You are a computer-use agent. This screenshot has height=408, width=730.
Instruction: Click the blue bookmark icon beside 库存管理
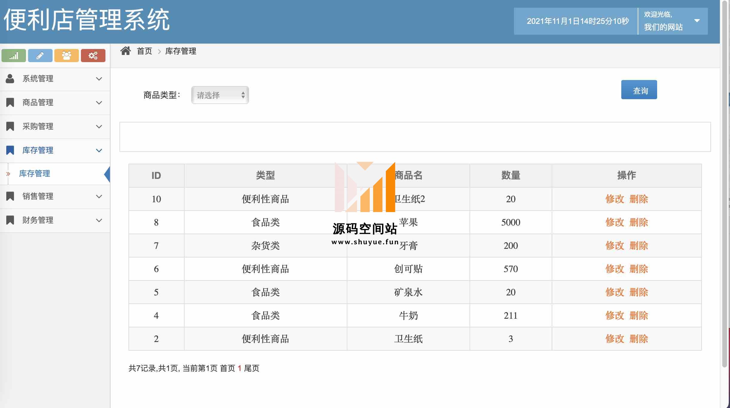click(10, 150)
